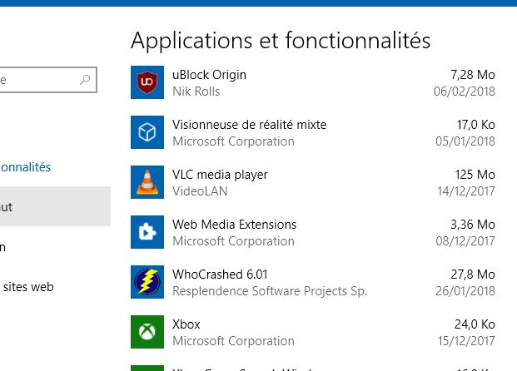
Task: Click install date 06/02/2018
Action: tap(465, 92)
